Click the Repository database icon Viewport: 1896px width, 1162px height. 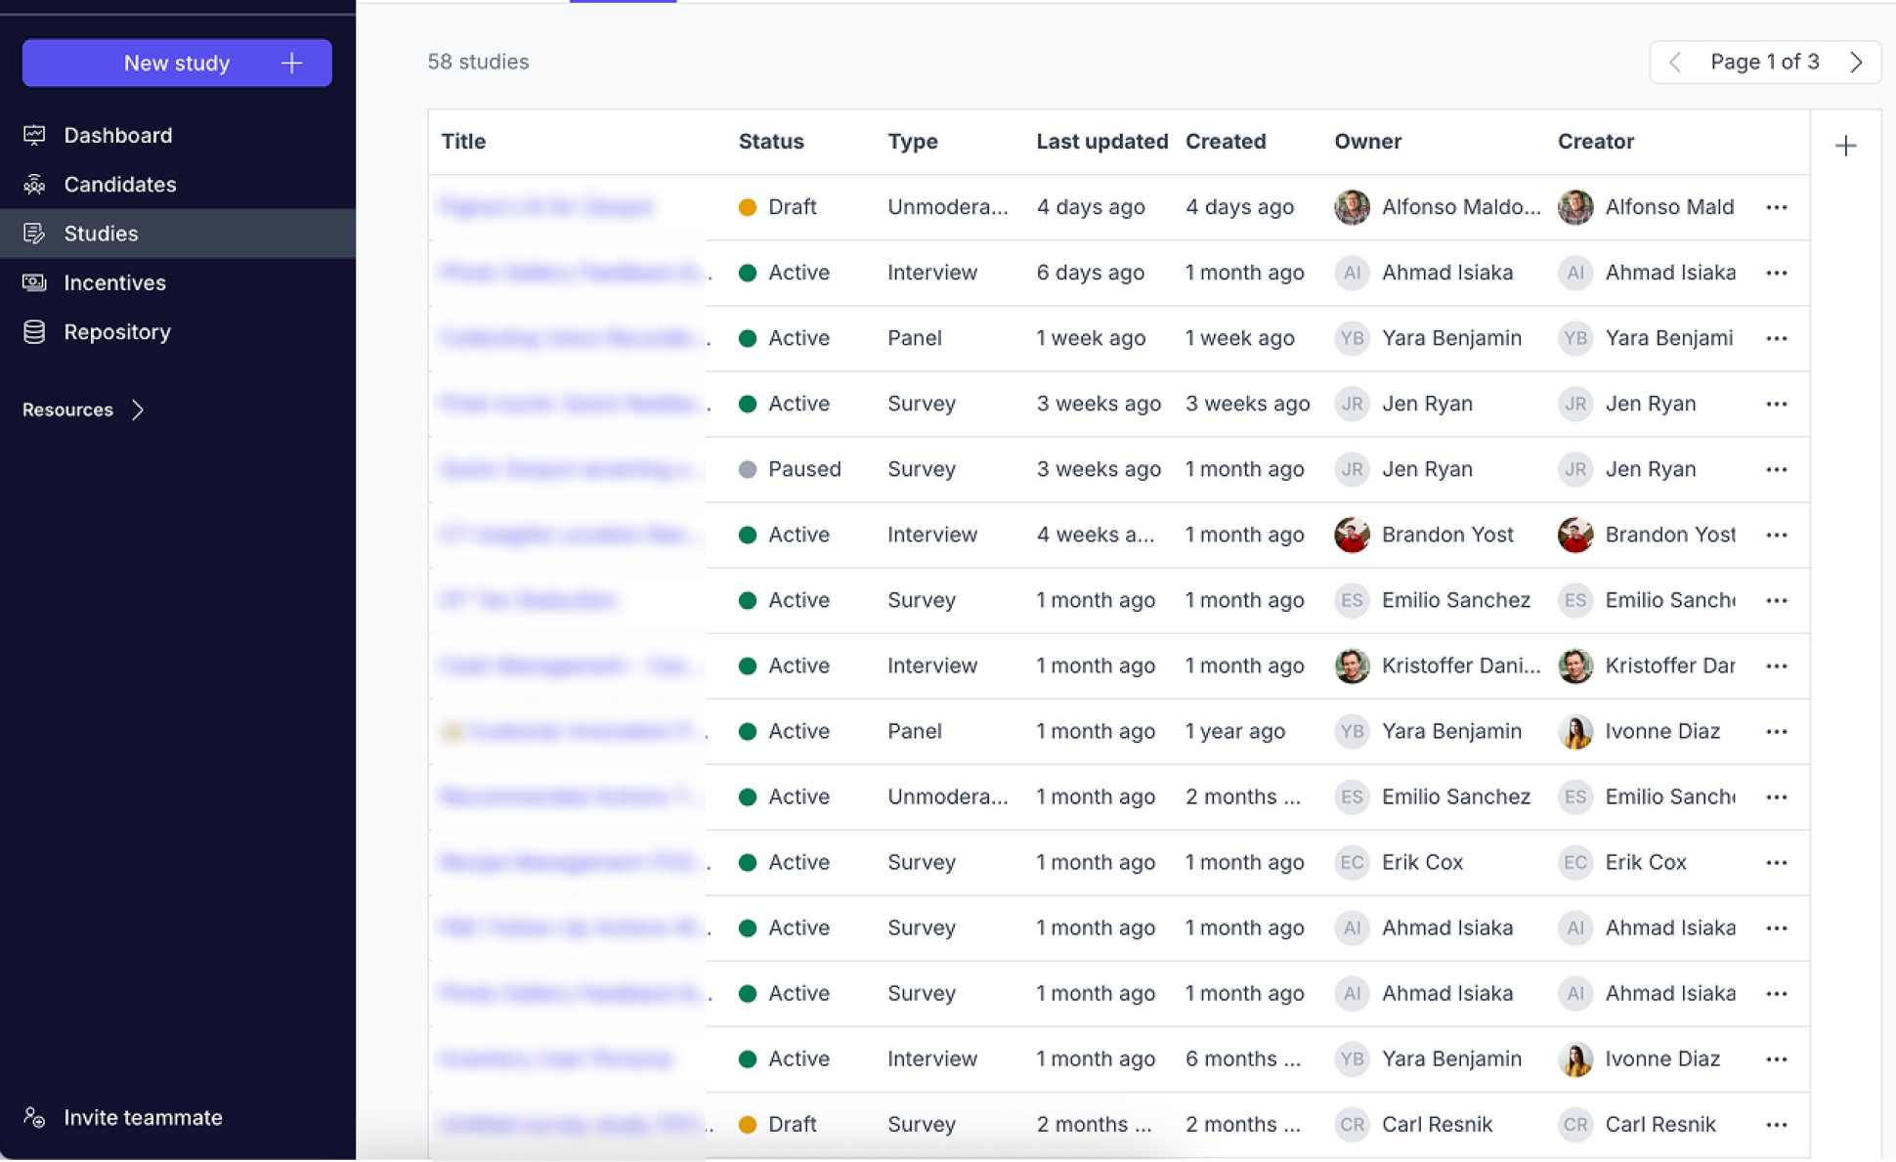(x=34, y=331)
